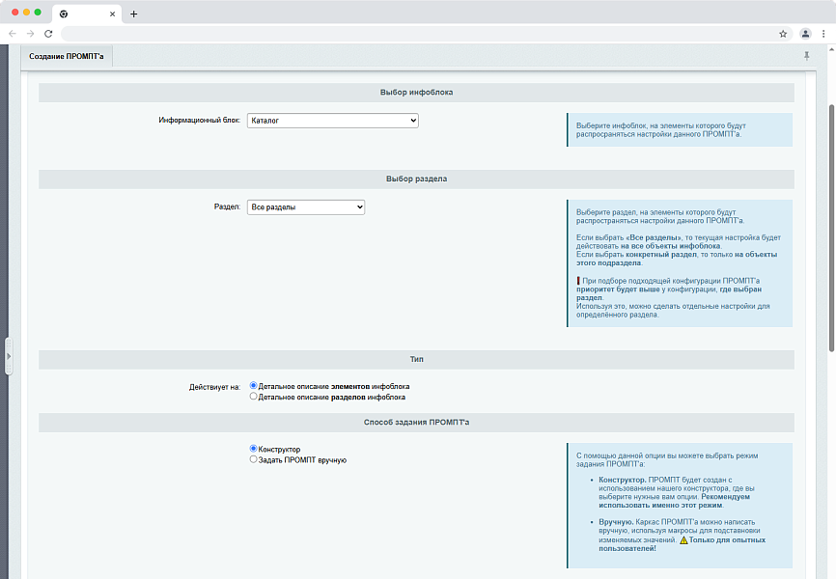Go back to the previous page

click(x=13, y=33)
